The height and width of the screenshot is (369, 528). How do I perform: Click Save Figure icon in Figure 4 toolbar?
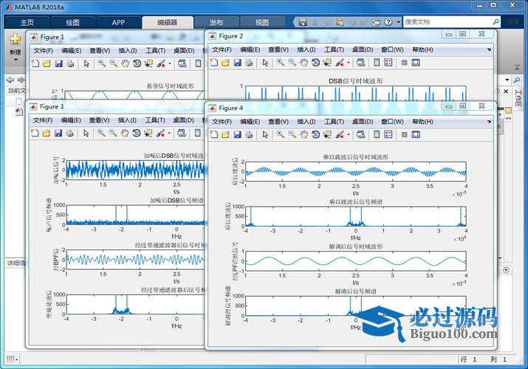[x=237, y=134]
